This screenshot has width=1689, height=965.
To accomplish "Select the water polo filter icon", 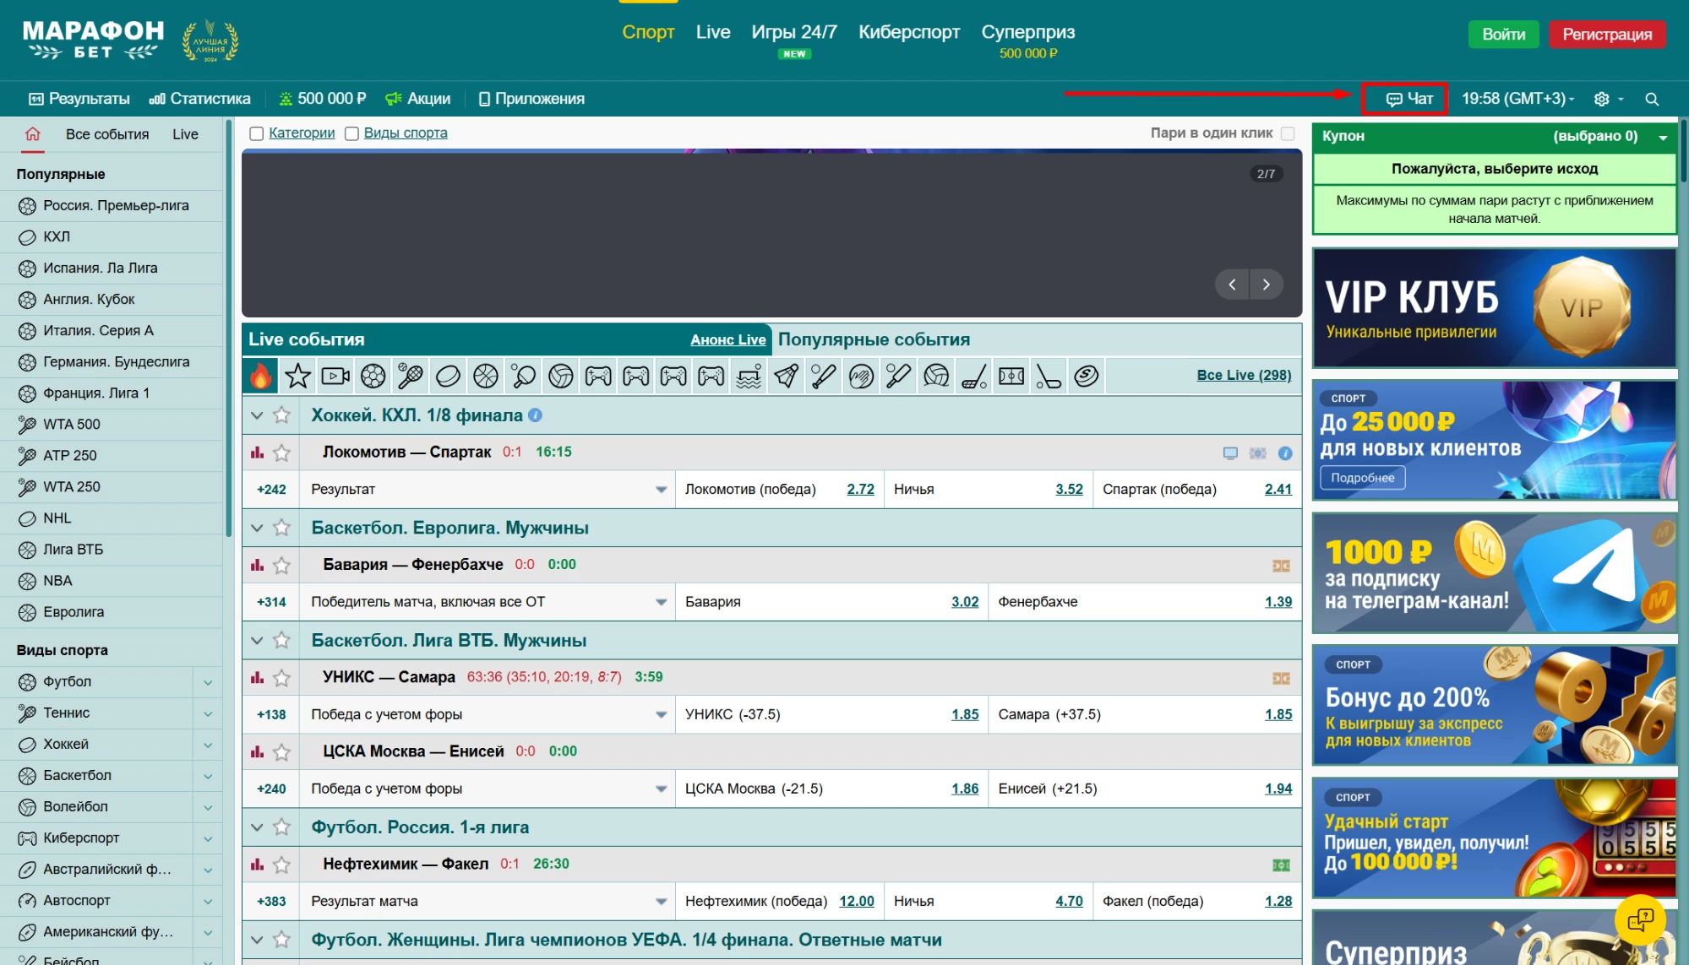I will [749, 376].
